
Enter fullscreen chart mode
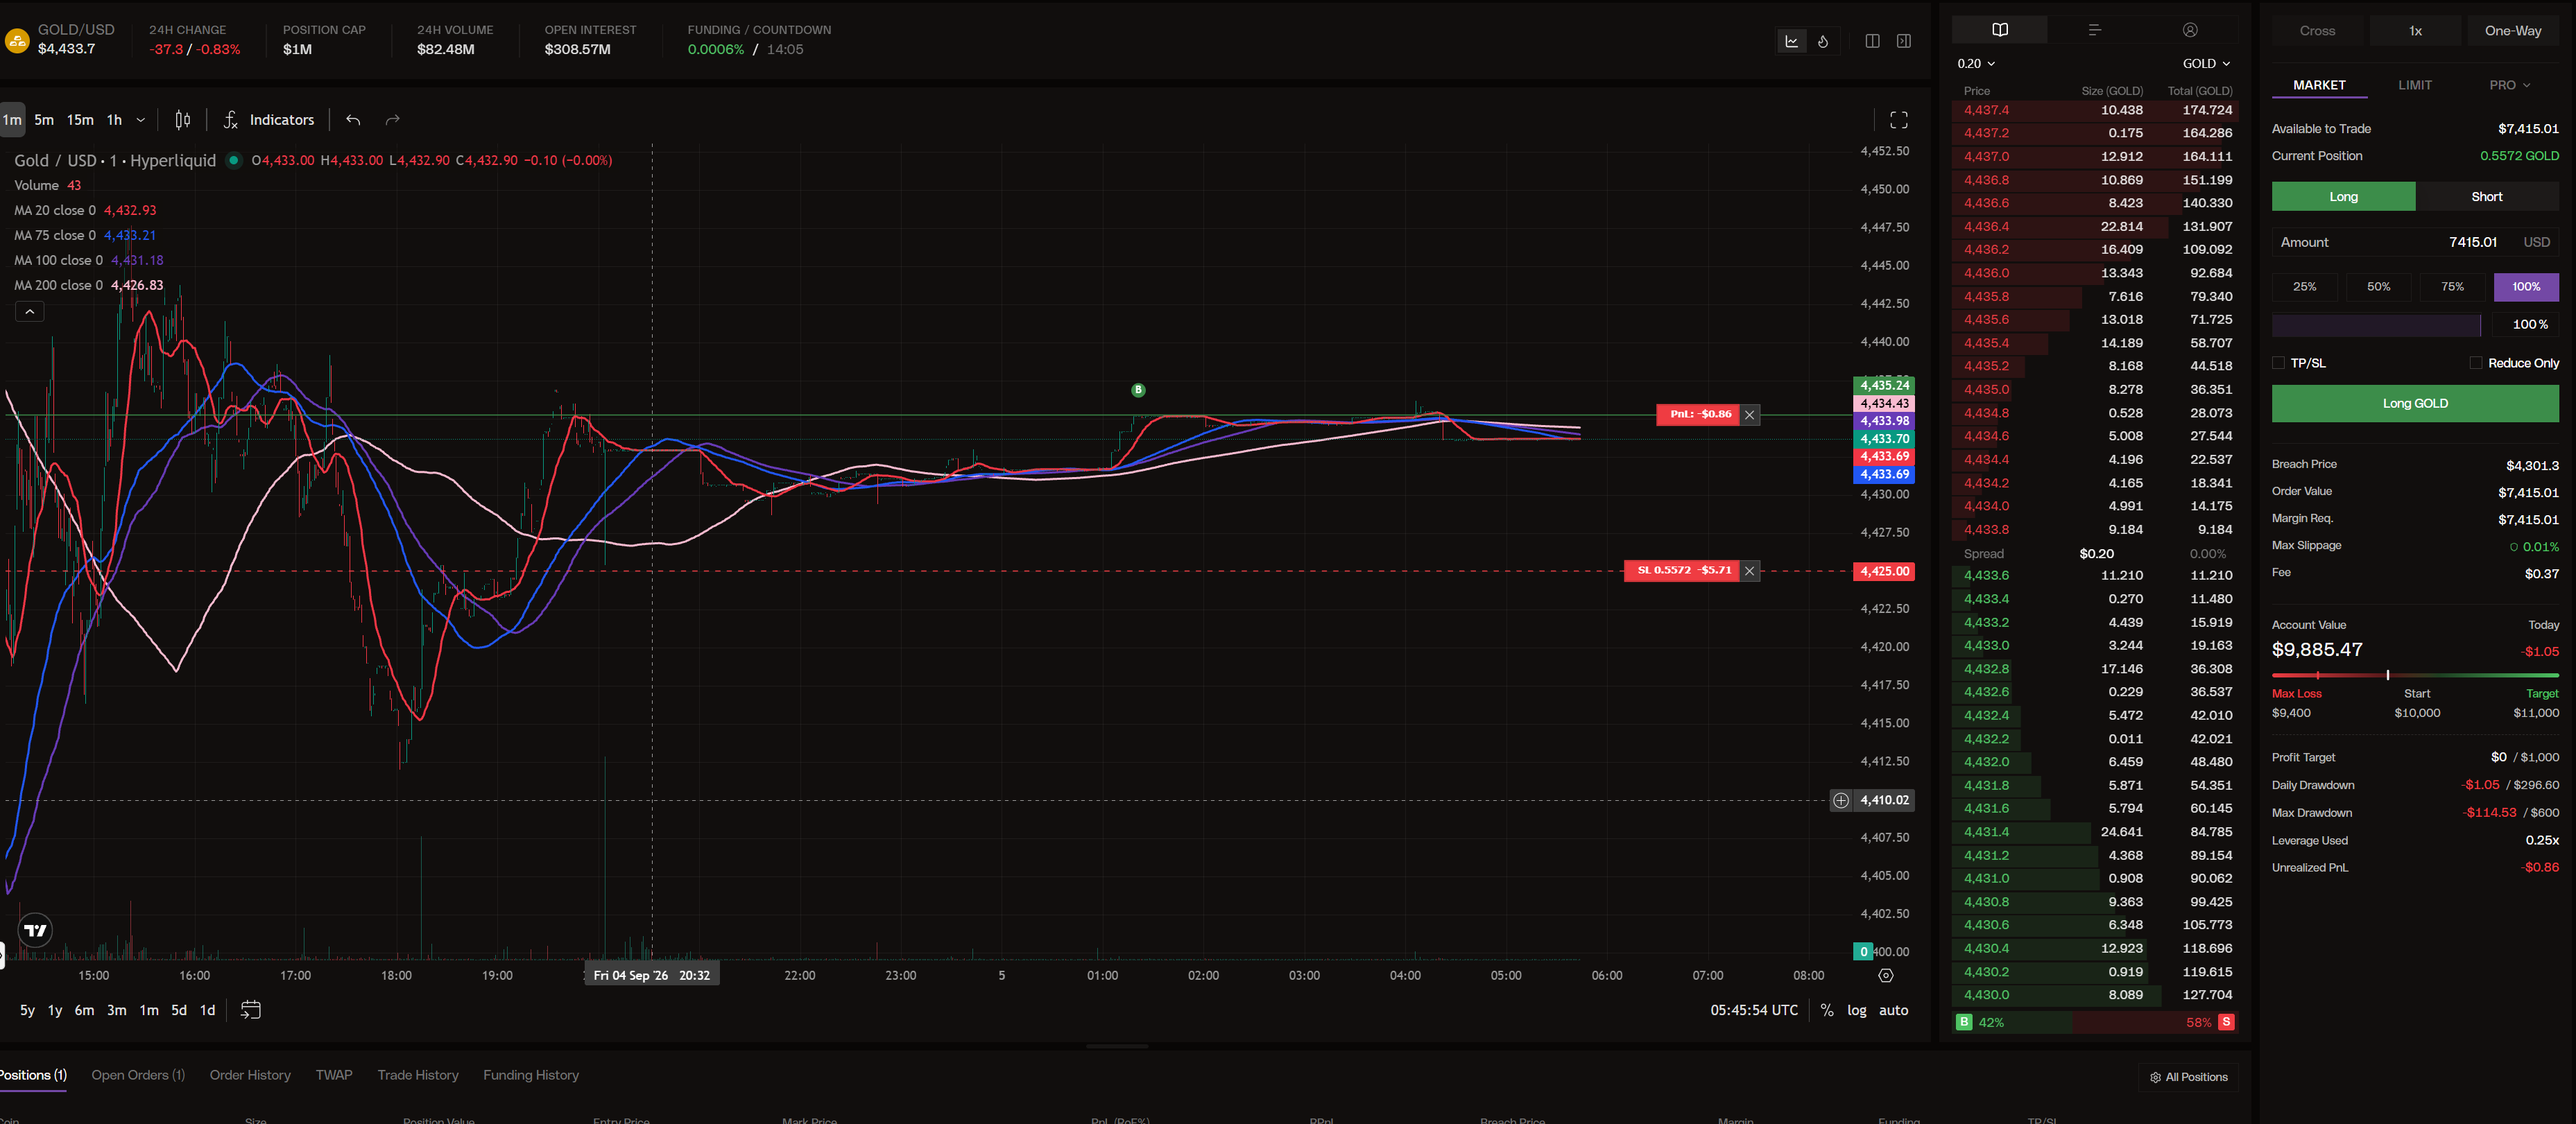coord(1898,120)
